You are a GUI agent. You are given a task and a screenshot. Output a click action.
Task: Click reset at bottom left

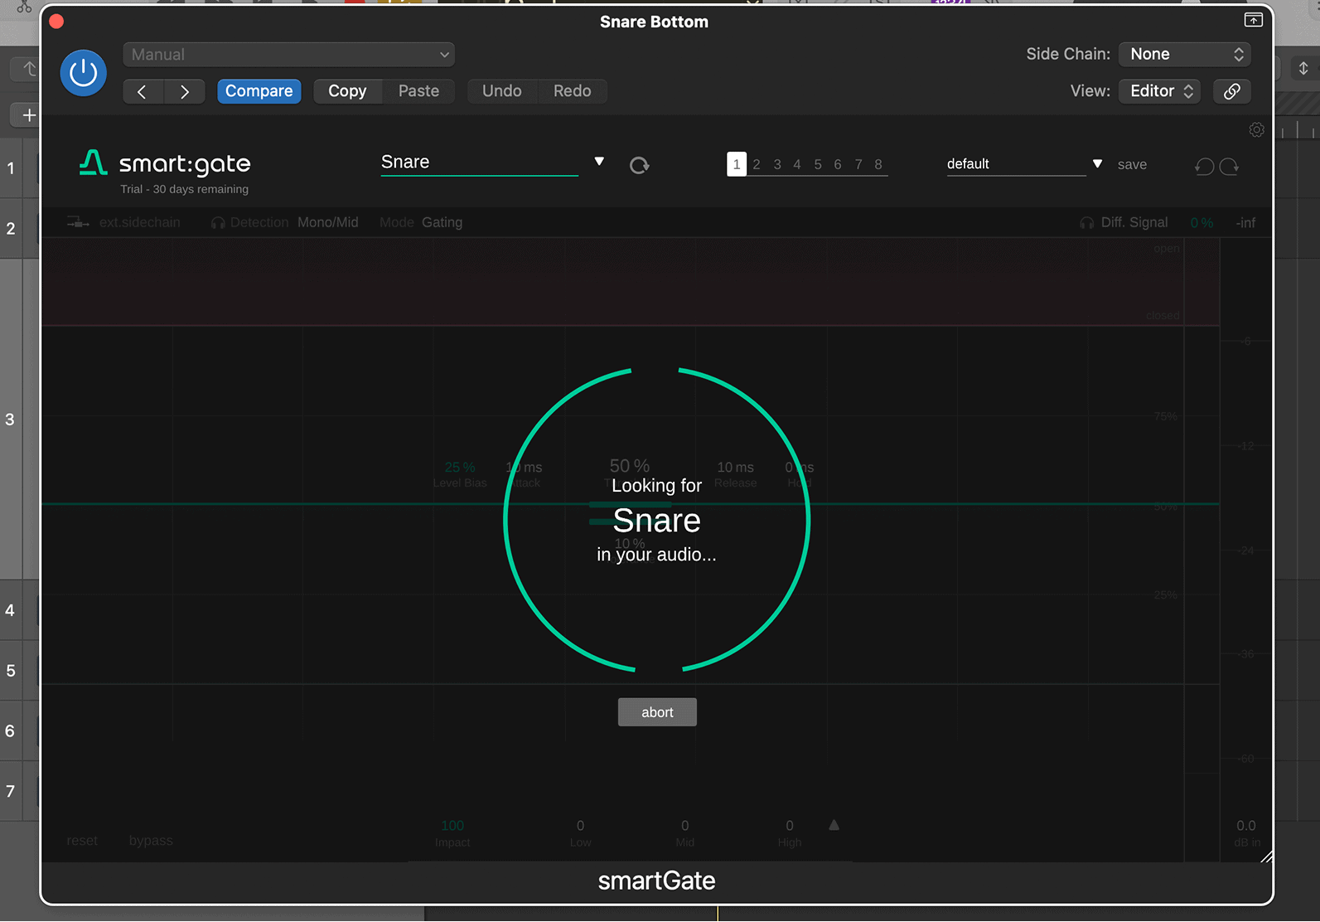(82, 841)
